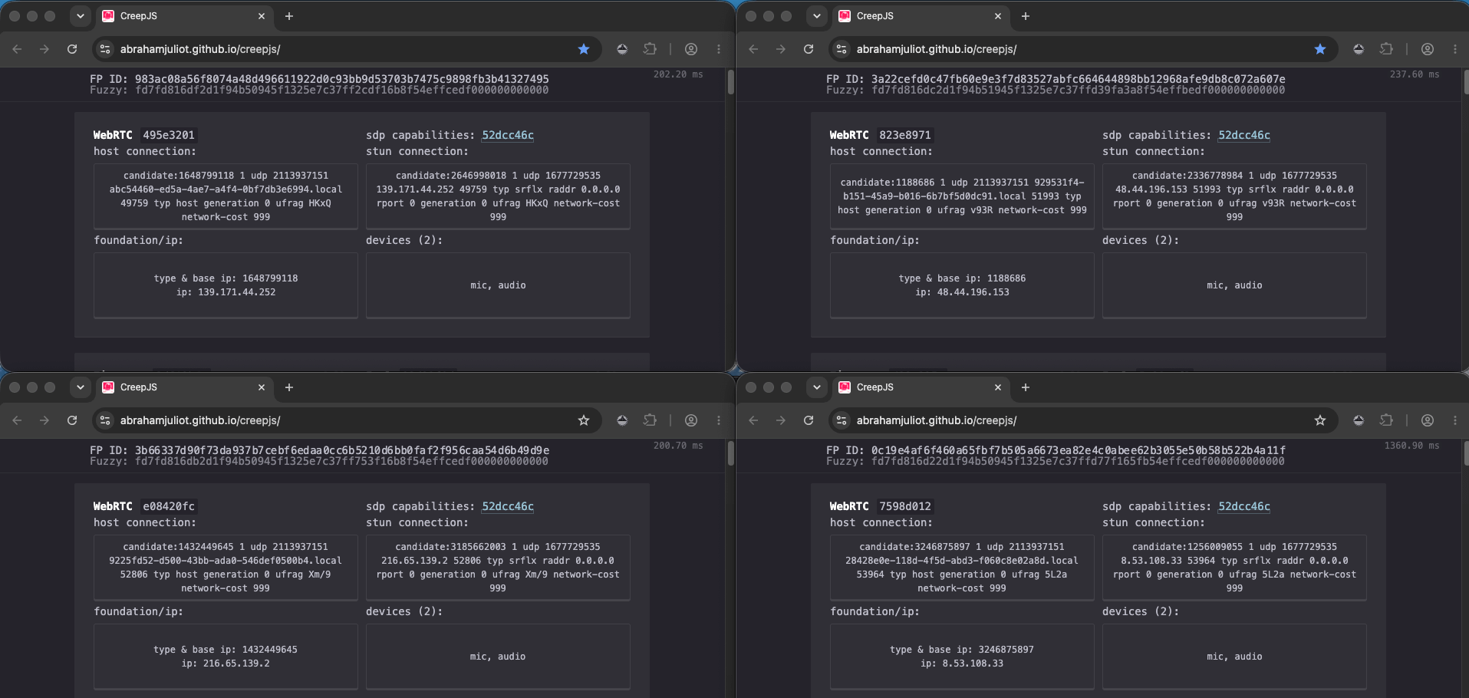Bookmark the page in the 216.65.139.2 window
This screenshot has height=698, width=1469.
pyautogui.click(x=584, y=420)
